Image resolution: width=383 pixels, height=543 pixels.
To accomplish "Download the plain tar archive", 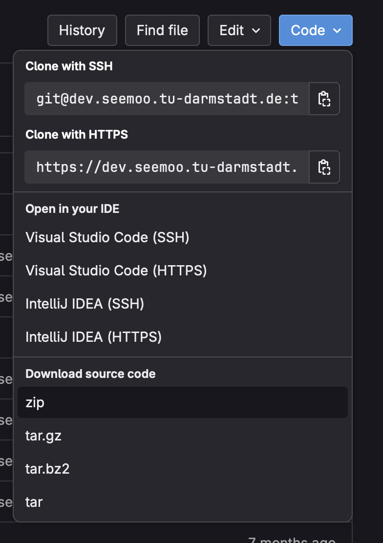I will pos(34,502).
